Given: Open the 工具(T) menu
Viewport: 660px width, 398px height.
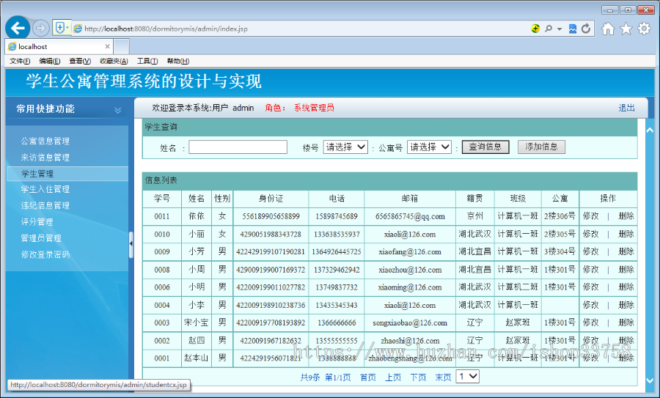Looking at the screenshot, I should tap(147, 61).
